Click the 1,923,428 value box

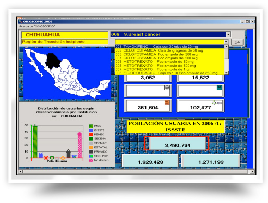click(150, 161)
